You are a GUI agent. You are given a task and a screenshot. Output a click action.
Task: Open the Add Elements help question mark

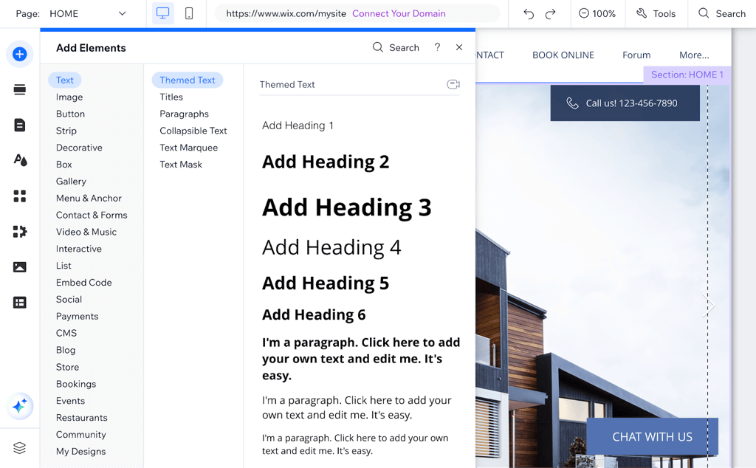click(x=437, y=47)
